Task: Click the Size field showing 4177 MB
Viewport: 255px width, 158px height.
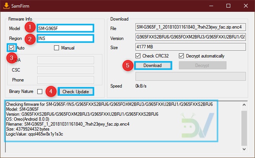Action: 190,47
